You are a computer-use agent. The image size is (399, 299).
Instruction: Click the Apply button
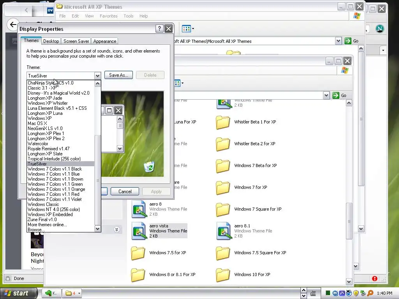tap(156, 192)
